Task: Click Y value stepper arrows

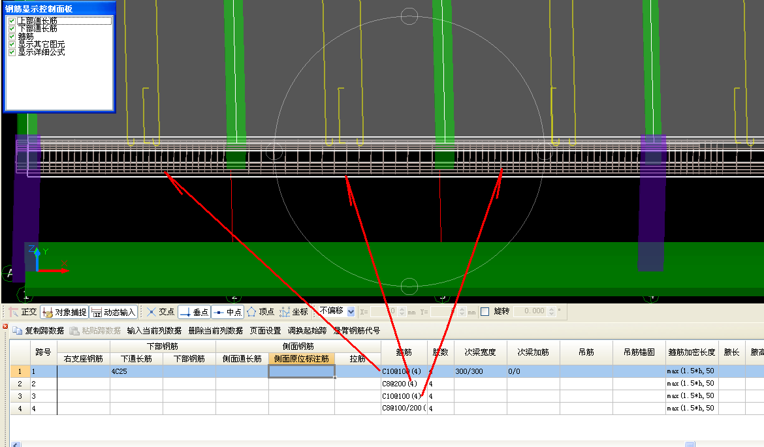Action: [462, 312]
